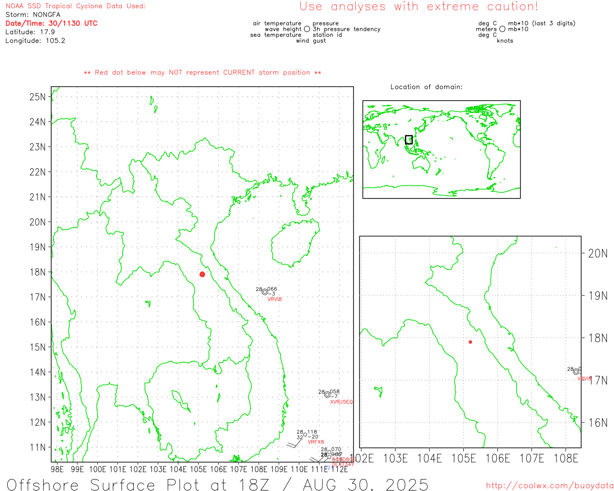Click the red dot disclaimer notice text
Image resolution: width=614 pixels, height=491 pixels.
(x=202, y=73)
